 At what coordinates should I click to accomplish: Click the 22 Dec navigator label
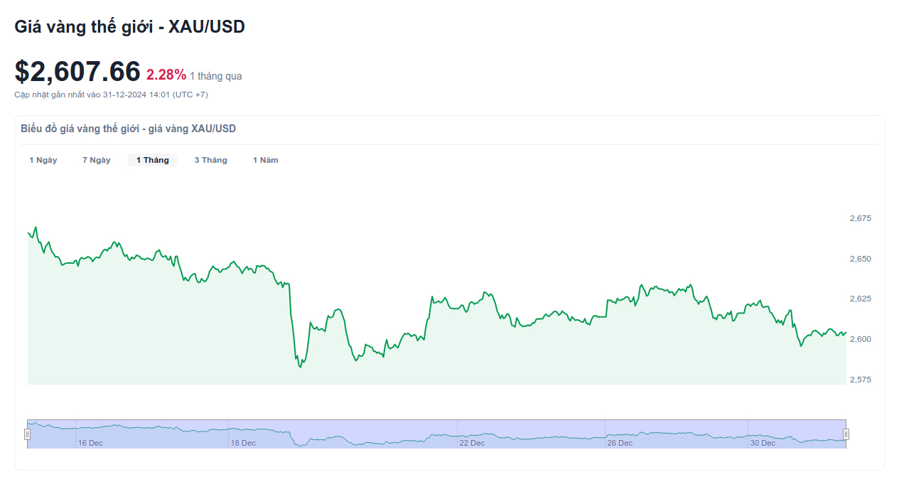(x=472, y=443)
